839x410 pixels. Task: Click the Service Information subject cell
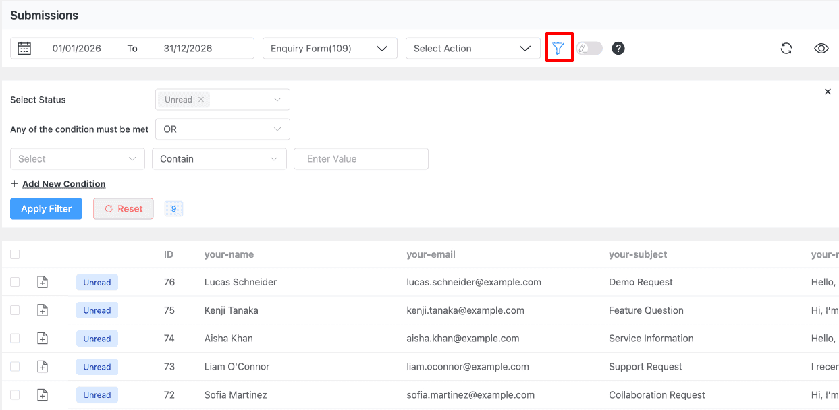[651, 339]
